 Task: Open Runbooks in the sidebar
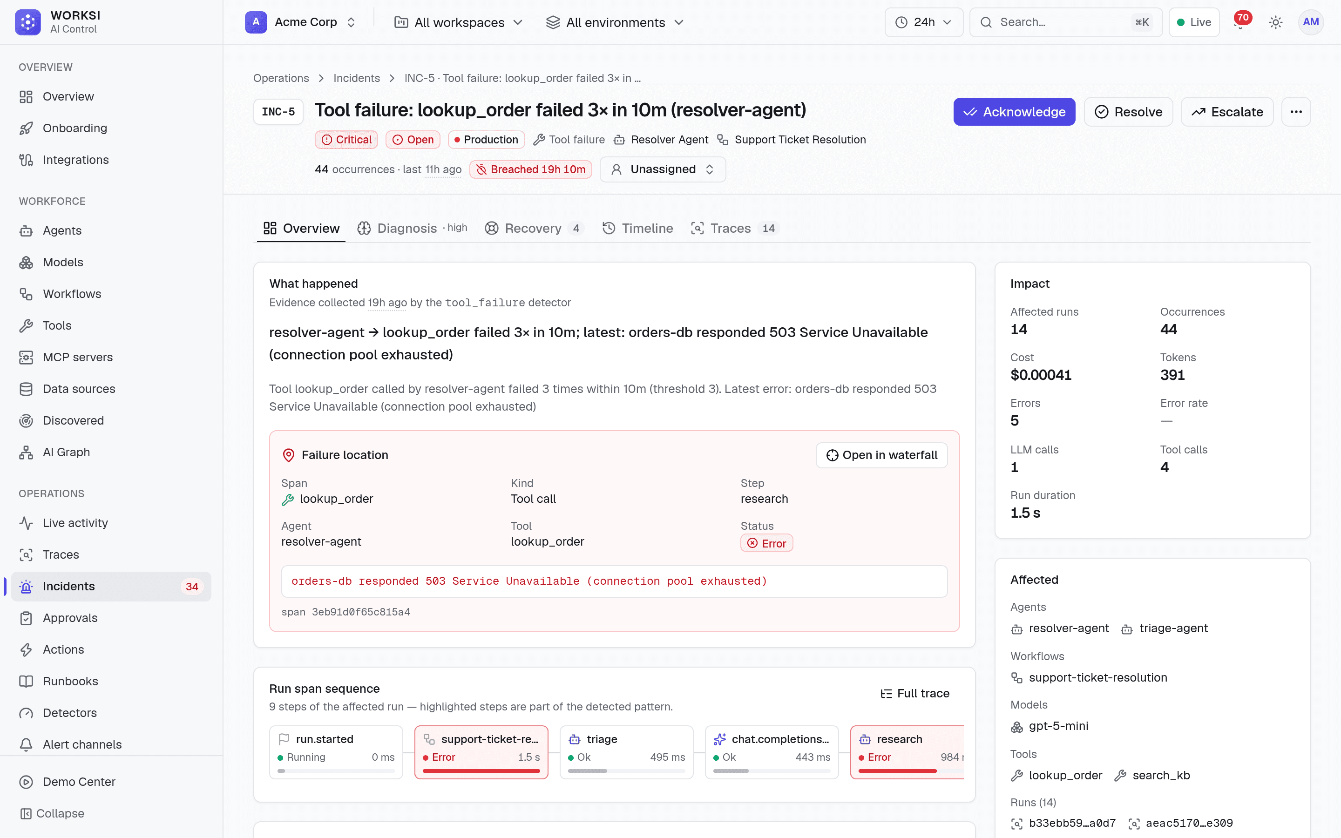point(111,681)
